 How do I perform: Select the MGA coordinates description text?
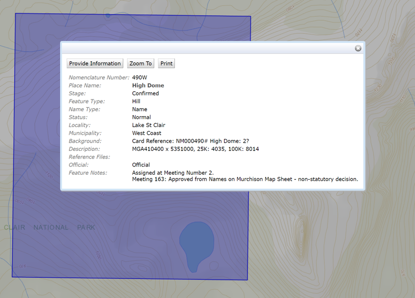click(196, 149)
